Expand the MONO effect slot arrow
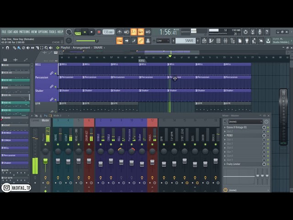293x220 pixels. [x=225, y=136]
